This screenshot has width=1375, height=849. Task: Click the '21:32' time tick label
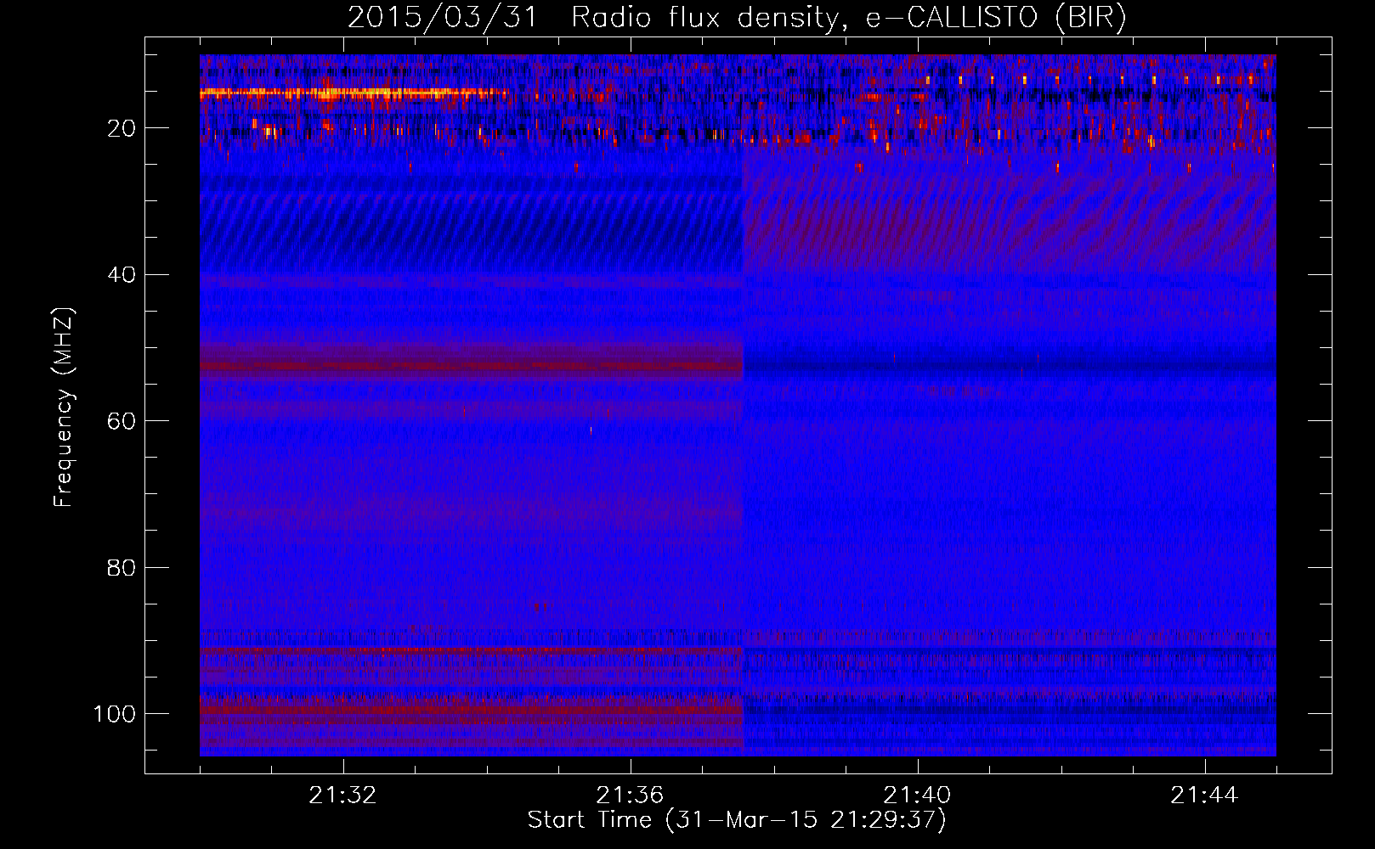pyautogui.click(x=343, y=796)
